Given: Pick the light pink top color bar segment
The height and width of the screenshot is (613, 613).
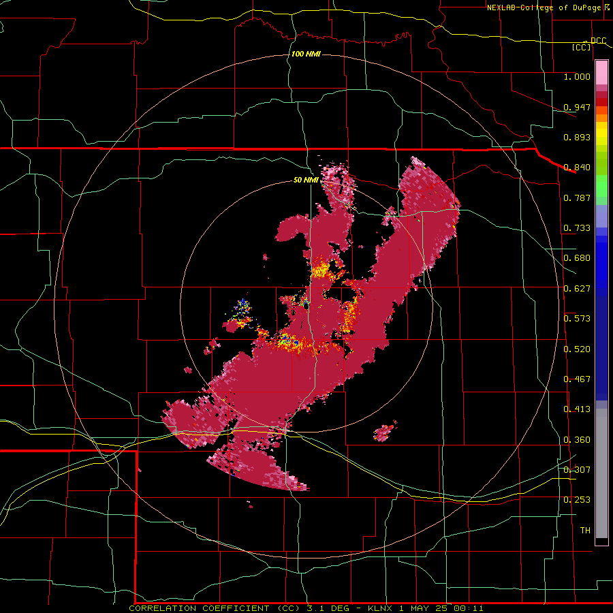Looking at the screenshot, I should point(601,73).
